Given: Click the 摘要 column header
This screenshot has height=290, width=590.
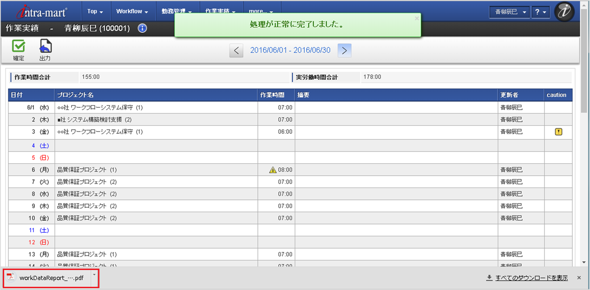Looking at the screenshot, I should tap(396, 95).
